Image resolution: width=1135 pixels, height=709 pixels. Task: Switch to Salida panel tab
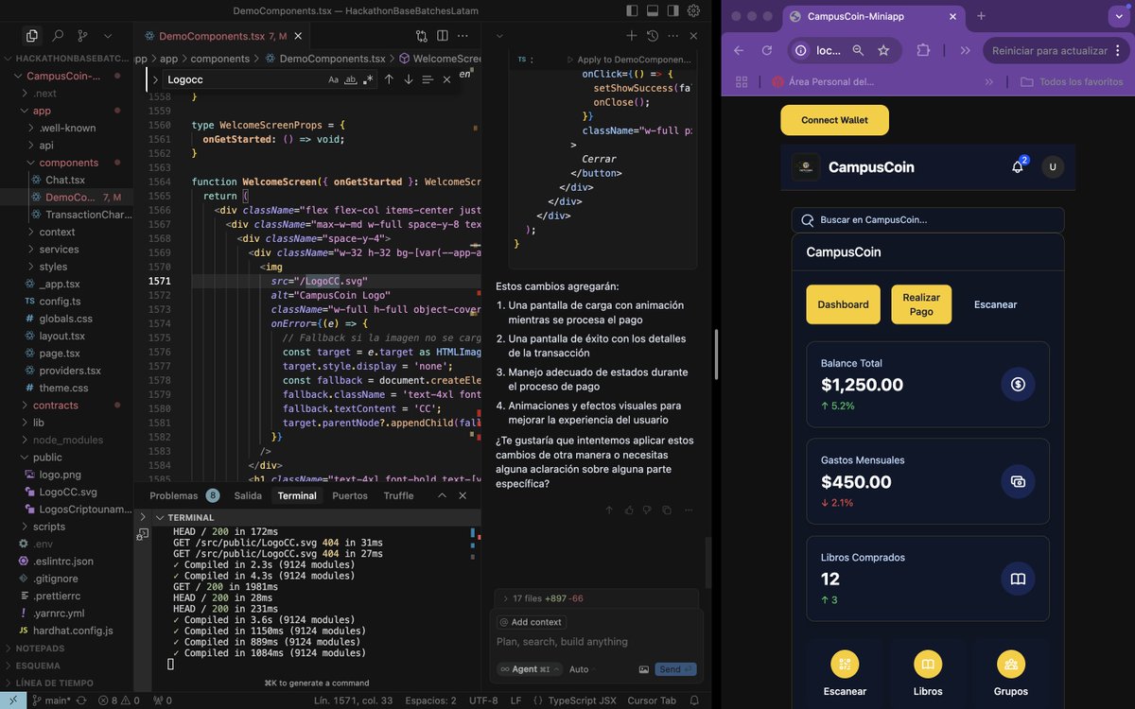coord(248,495)
